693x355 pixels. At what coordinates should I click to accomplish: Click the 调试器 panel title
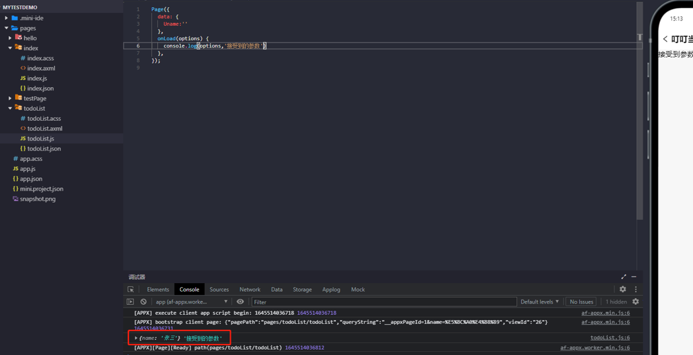click(137, 277)
